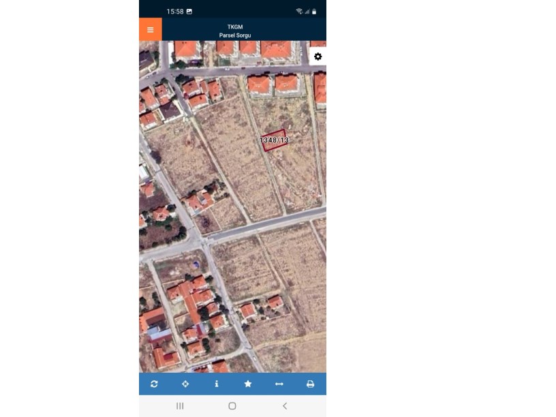The width and height of the screenshot is (556, 417).
Task: Tap the signal strength bars icon
Action: pyautogui.click(x=307, y=12)
